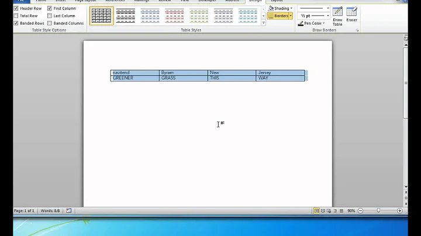The height and width of the screenshot is (236, 421).
Task: Click the Pen Color pen icon
Action: point(301,23)
